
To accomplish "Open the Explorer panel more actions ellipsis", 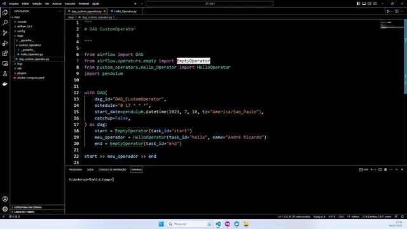I will pos(60,11).
